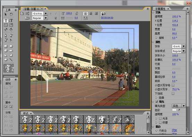
Task: Toggle the 下划线 underline checkbox
Action: (173, 93)
